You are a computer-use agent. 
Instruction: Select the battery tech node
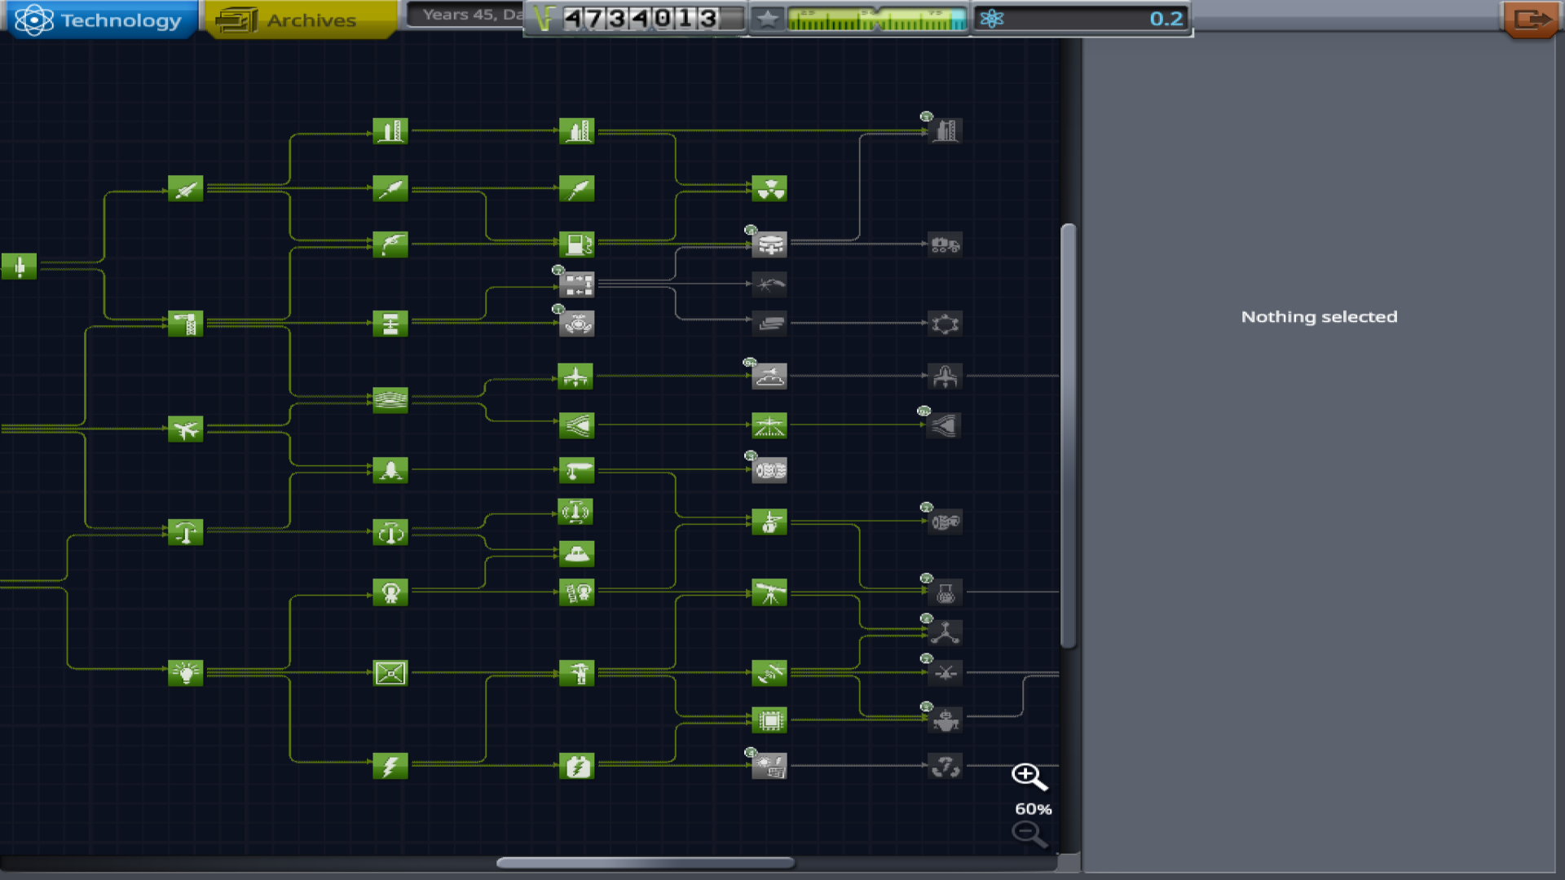[576, 766]
